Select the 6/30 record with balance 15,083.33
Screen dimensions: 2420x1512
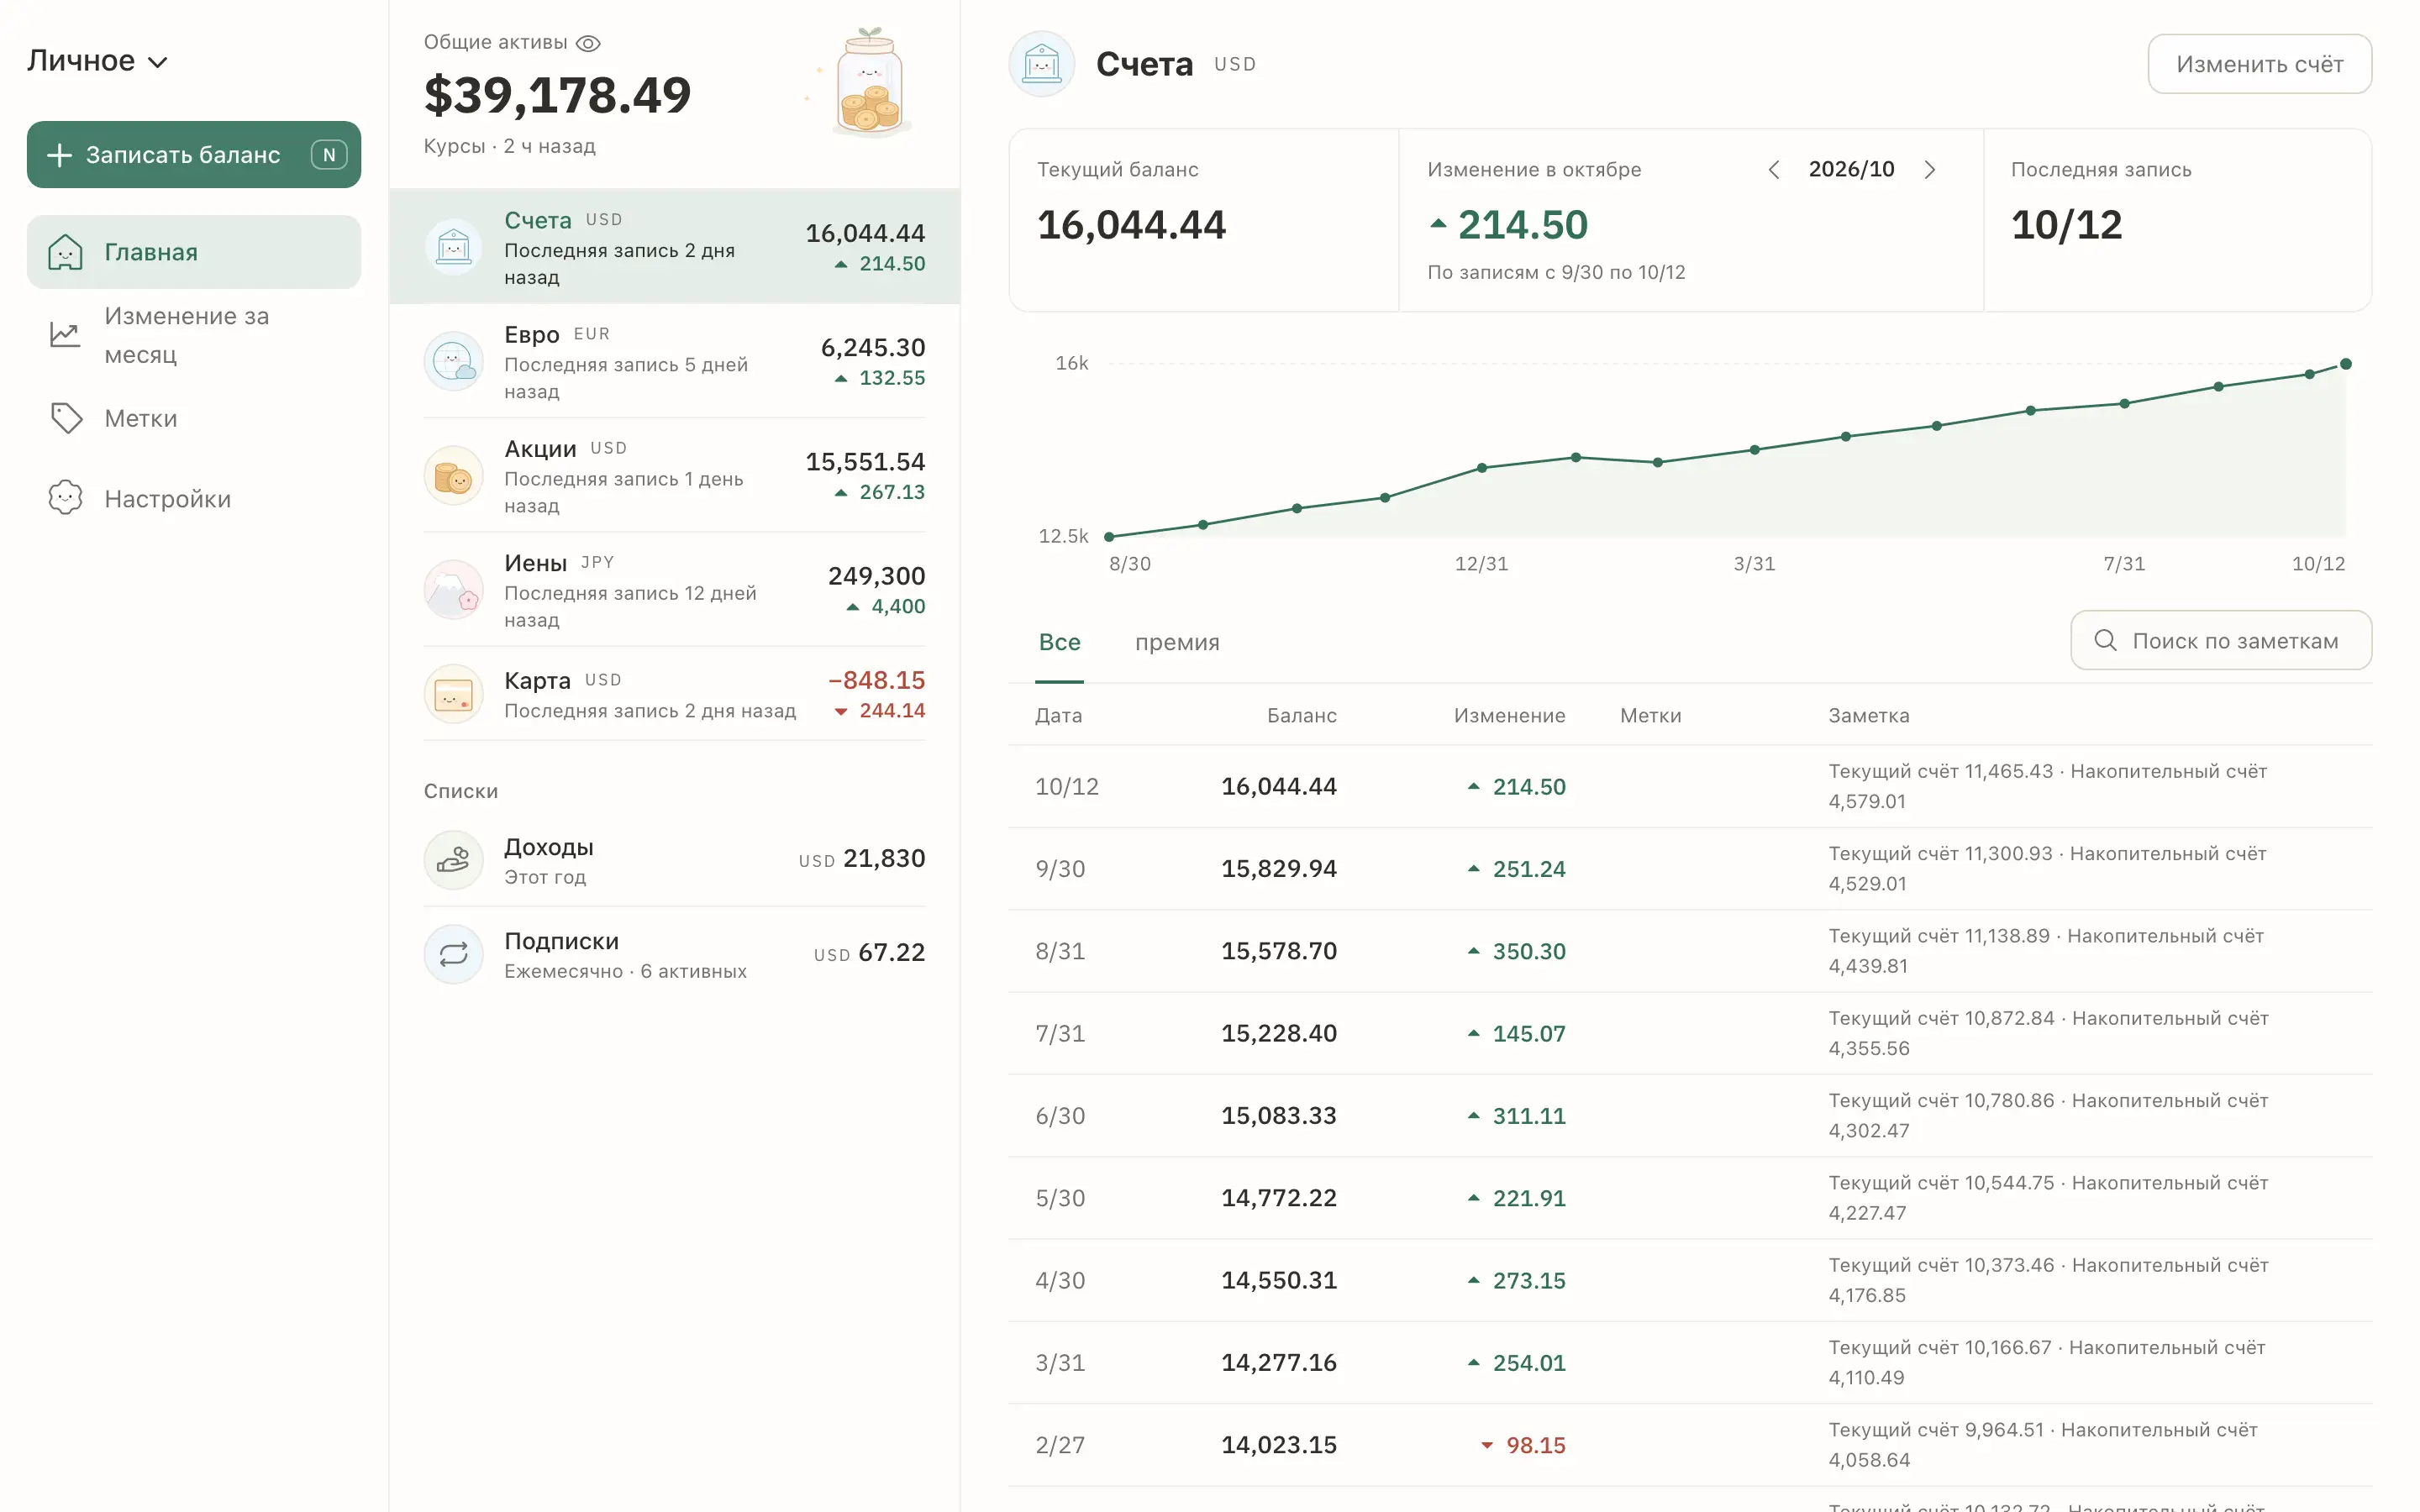pos(1690,1115)
